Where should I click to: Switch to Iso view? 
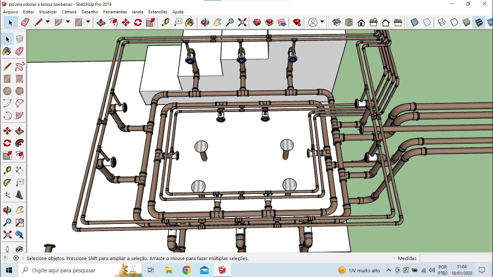[337, 22]
